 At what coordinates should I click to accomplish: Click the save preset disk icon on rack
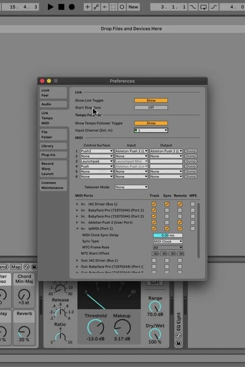point(34,267)
